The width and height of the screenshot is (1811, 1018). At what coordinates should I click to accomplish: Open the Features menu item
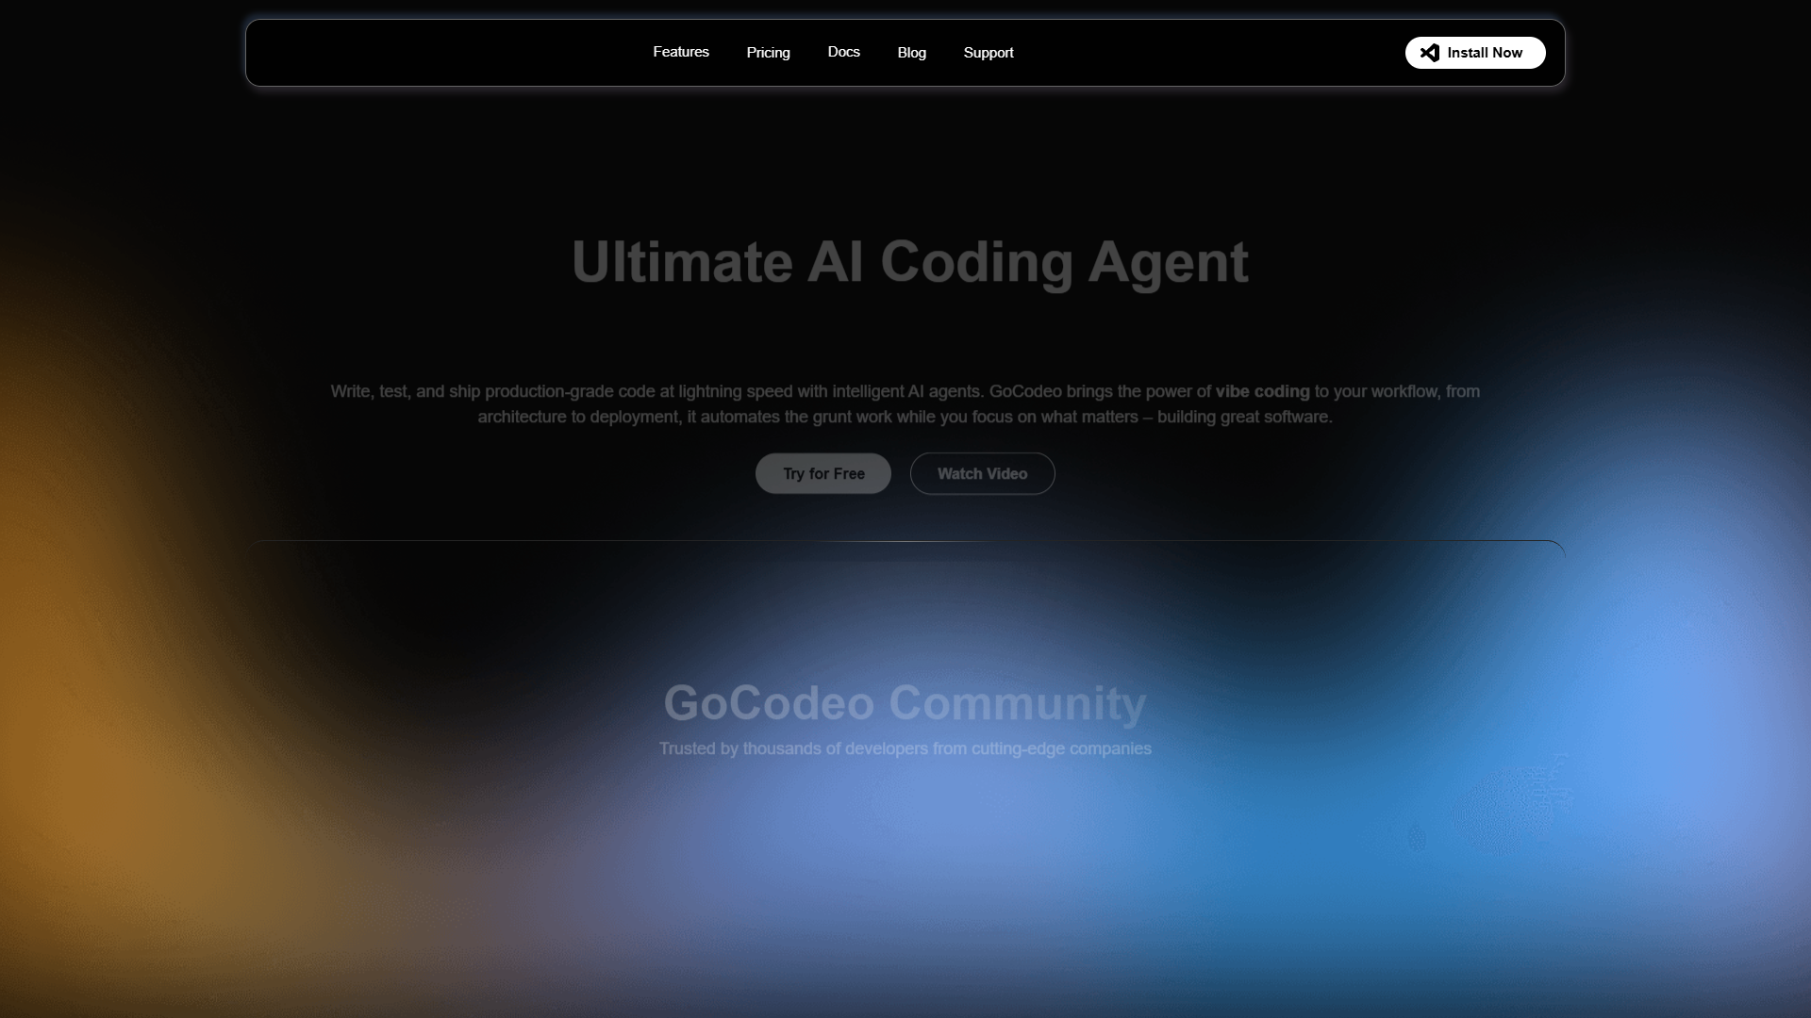coord(681,52)
